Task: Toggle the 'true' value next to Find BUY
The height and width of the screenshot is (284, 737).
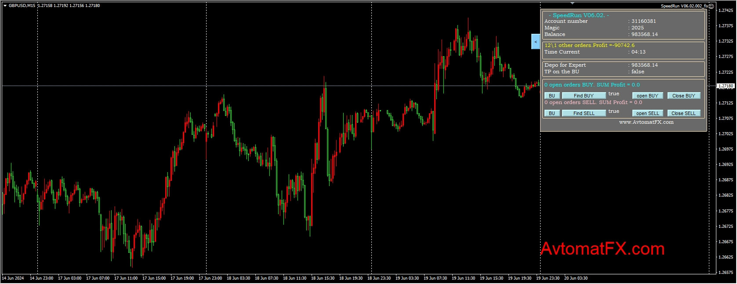Action: tap(614, 94)
